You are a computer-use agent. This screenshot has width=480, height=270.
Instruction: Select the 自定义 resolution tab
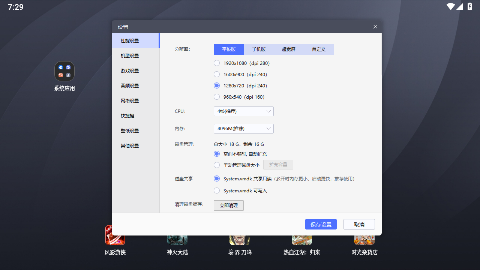coord(319,49)
